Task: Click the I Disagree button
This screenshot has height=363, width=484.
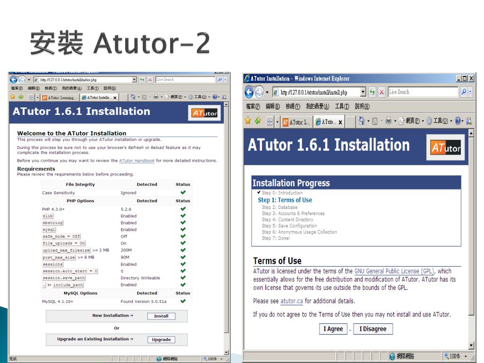Action: tap(373, 329)
